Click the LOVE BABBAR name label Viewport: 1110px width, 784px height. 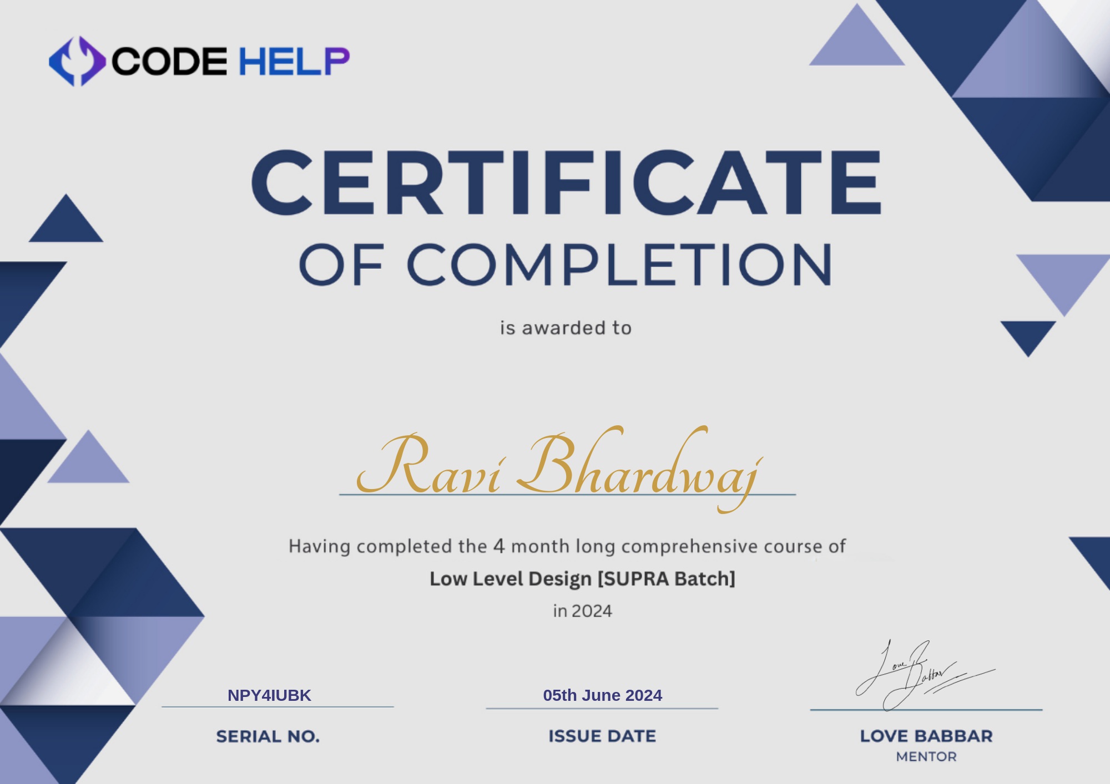tap(926, 736)
